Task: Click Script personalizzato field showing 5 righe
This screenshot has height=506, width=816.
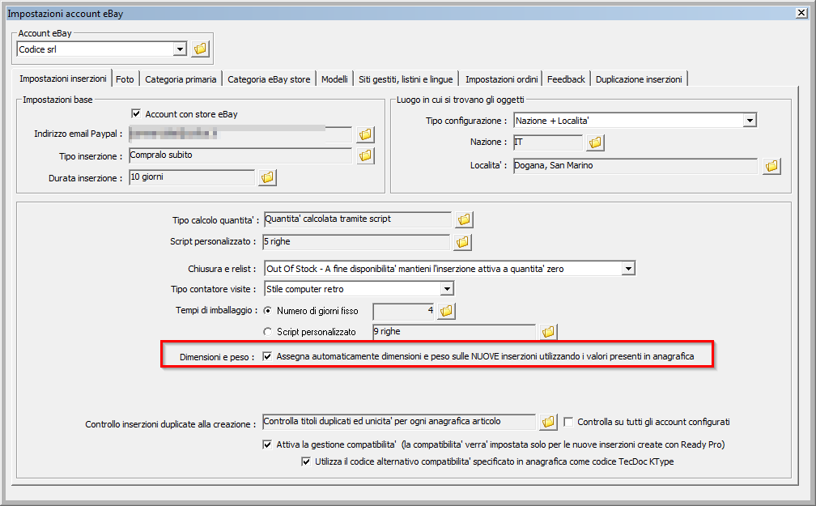Action: (x=356, y=241)
